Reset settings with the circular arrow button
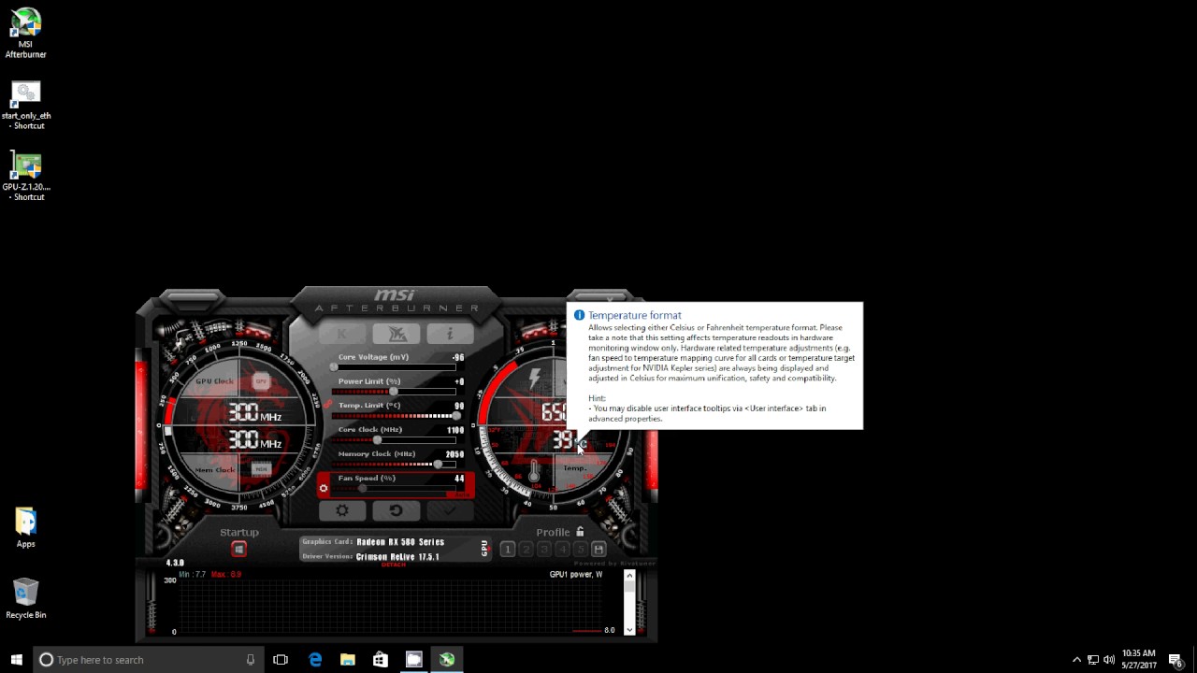Screen dimensions: 1197x673 [x=396, y=510]
